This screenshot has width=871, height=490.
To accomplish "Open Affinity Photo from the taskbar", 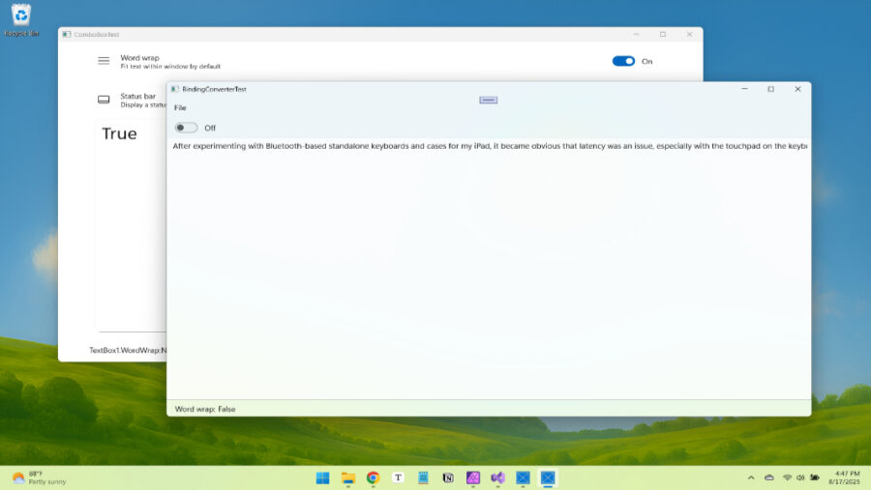I will pyautogui.click(x=473, y=477).
